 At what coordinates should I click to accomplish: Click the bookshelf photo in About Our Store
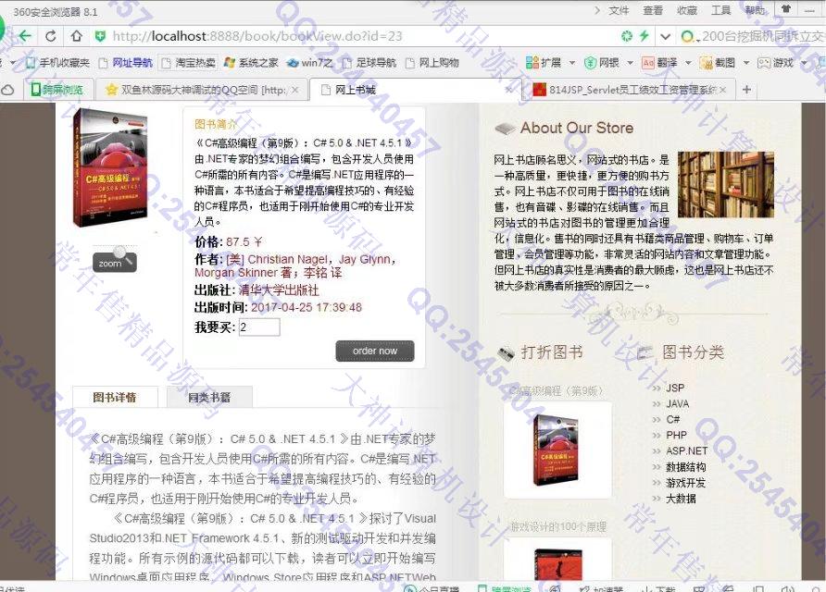[726, 184]
